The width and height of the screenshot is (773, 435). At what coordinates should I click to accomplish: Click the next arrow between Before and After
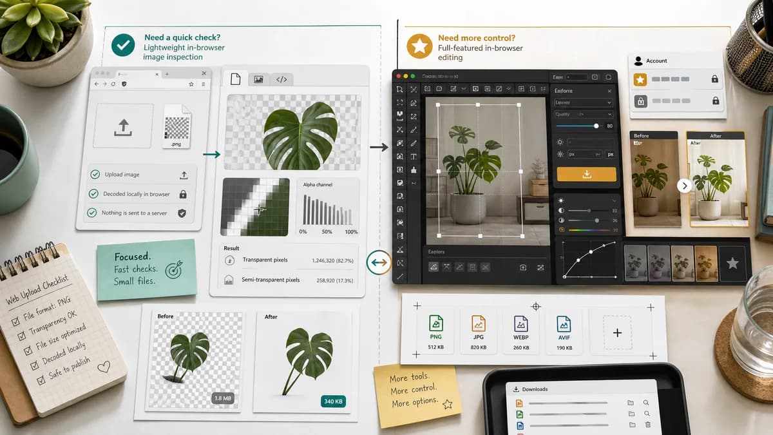(685, 186)
